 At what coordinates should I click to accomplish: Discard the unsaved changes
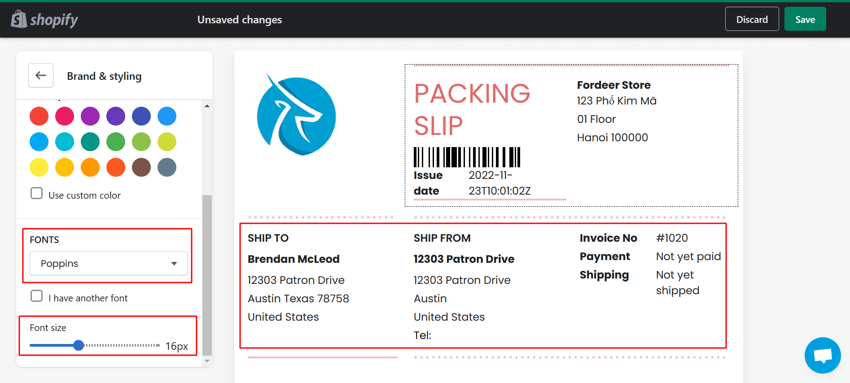click(752, 19)
